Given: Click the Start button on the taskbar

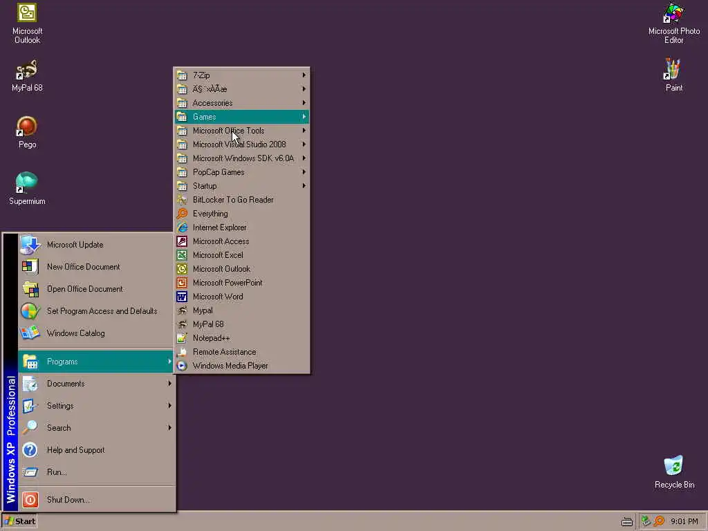Looking at the screenshot, I should pos(19,521).
